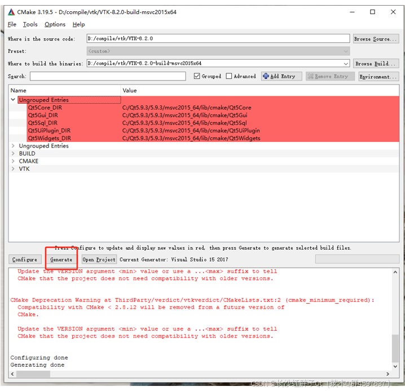Click the Qt5Sql cmake path value
The height and width of the screenshot is (391, 405).
point(184,123)
